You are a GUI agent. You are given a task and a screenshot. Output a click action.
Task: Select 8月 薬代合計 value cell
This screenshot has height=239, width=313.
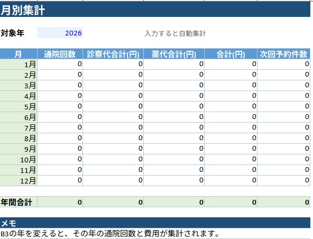pyautogui.click(x=174, y=139)
